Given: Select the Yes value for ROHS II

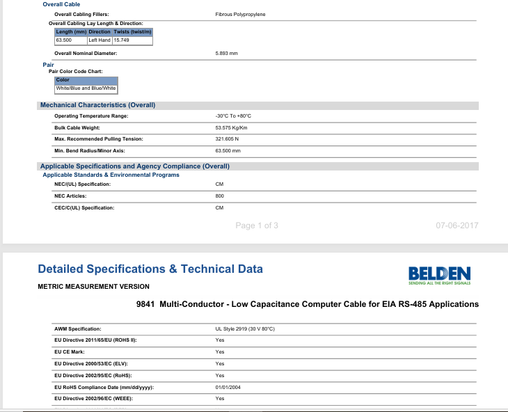Looking at the screenshot, I should click(220, 340).
